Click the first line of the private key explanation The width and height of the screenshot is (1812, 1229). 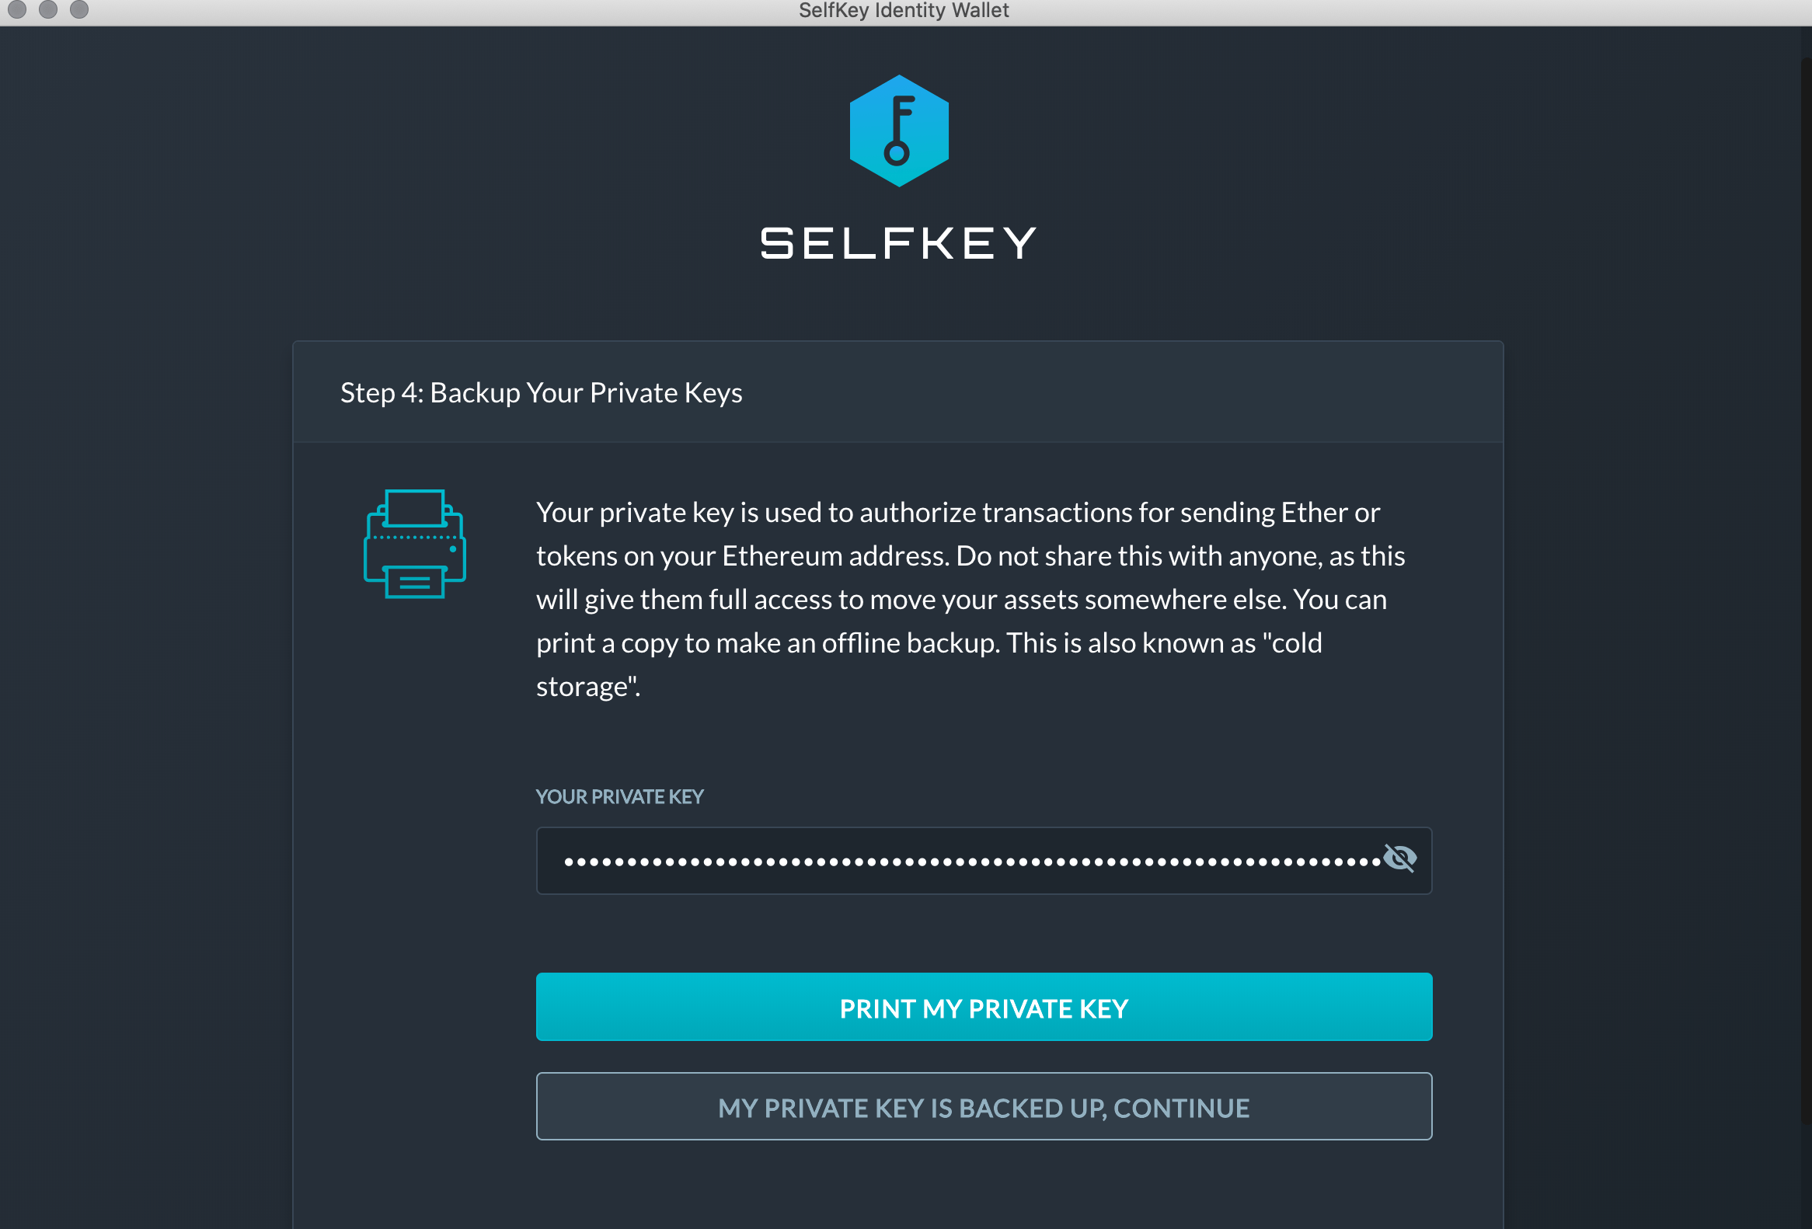pos(958,513)
